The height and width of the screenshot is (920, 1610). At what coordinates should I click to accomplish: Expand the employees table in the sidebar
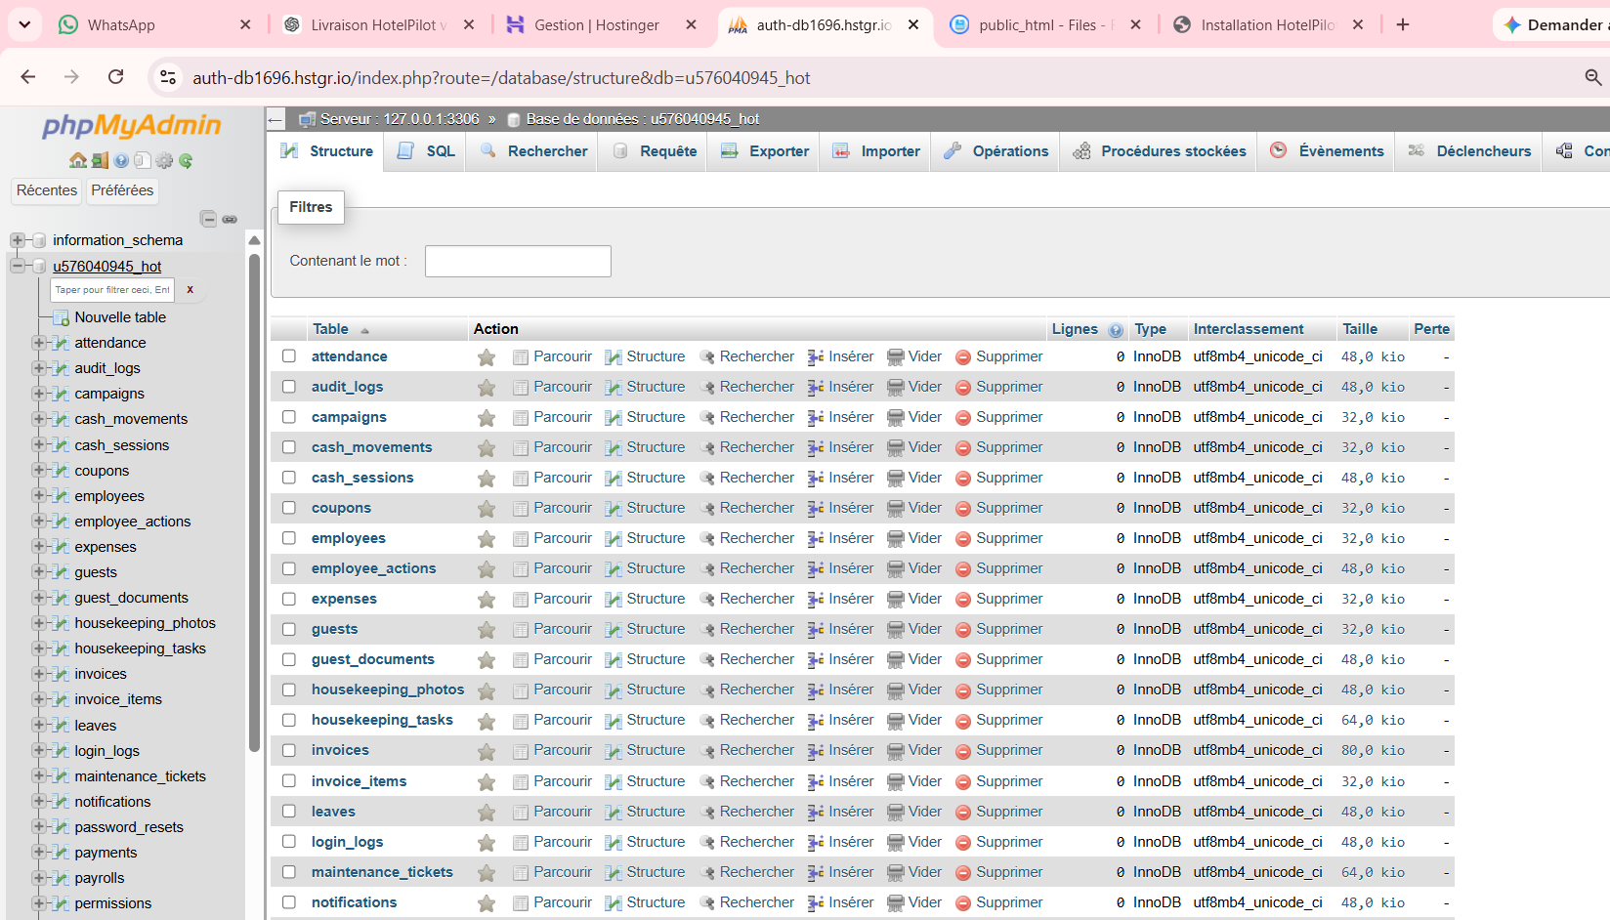coord(38,495)
